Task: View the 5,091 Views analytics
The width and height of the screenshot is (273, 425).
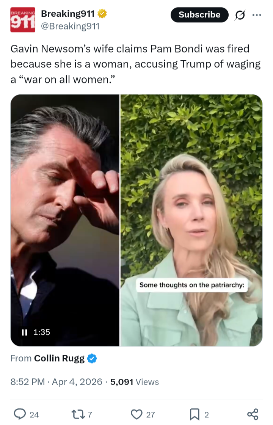Action: tap(135, 382)
